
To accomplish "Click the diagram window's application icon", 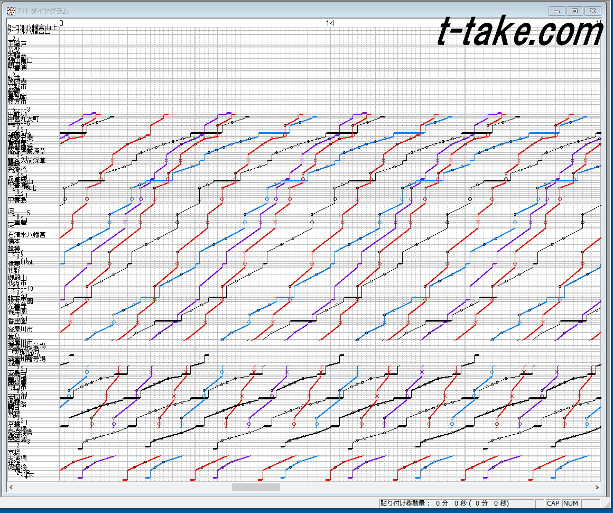I will 11,11.
